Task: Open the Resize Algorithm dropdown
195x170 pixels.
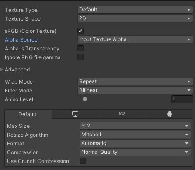Action: tap(135, 135)
